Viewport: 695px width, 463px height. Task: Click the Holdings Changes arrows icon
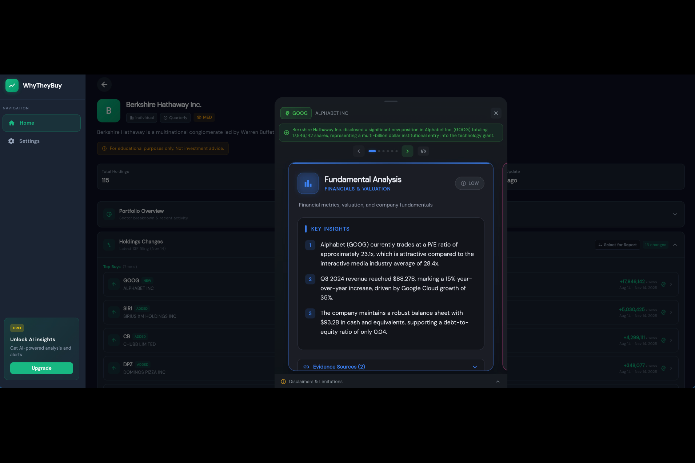109,245
